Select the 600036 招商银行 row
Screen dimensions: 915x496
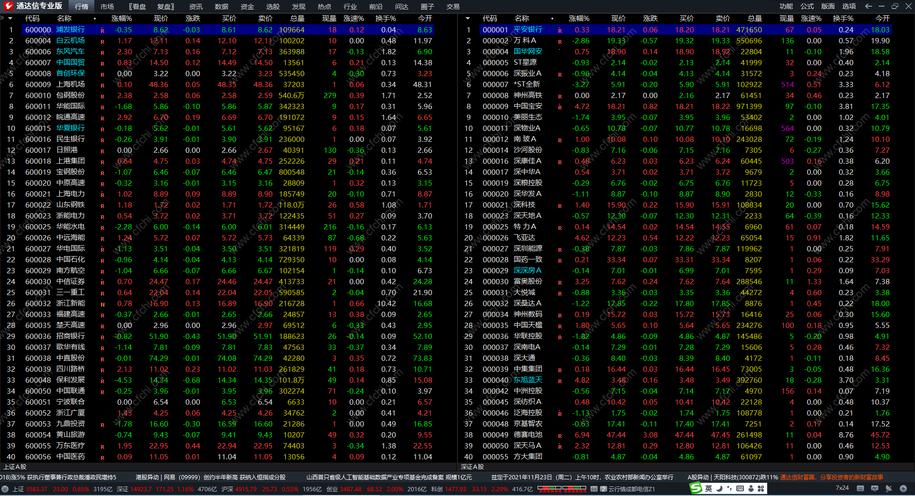pyautogui.click(x=229, y=336)
